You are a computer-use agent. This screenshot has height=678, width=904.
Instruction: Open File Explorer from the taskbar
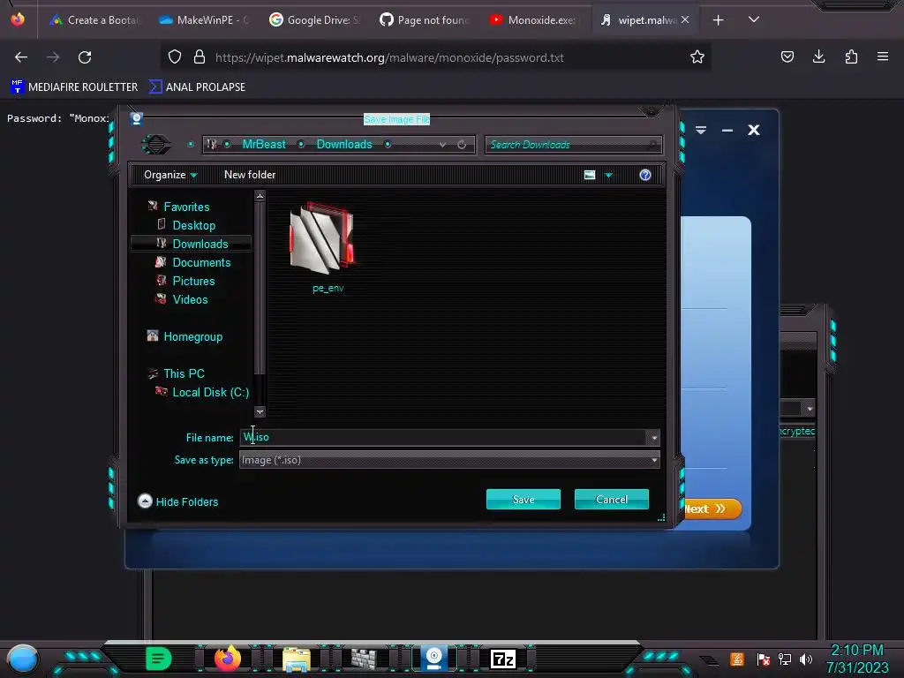coord(297,659)
